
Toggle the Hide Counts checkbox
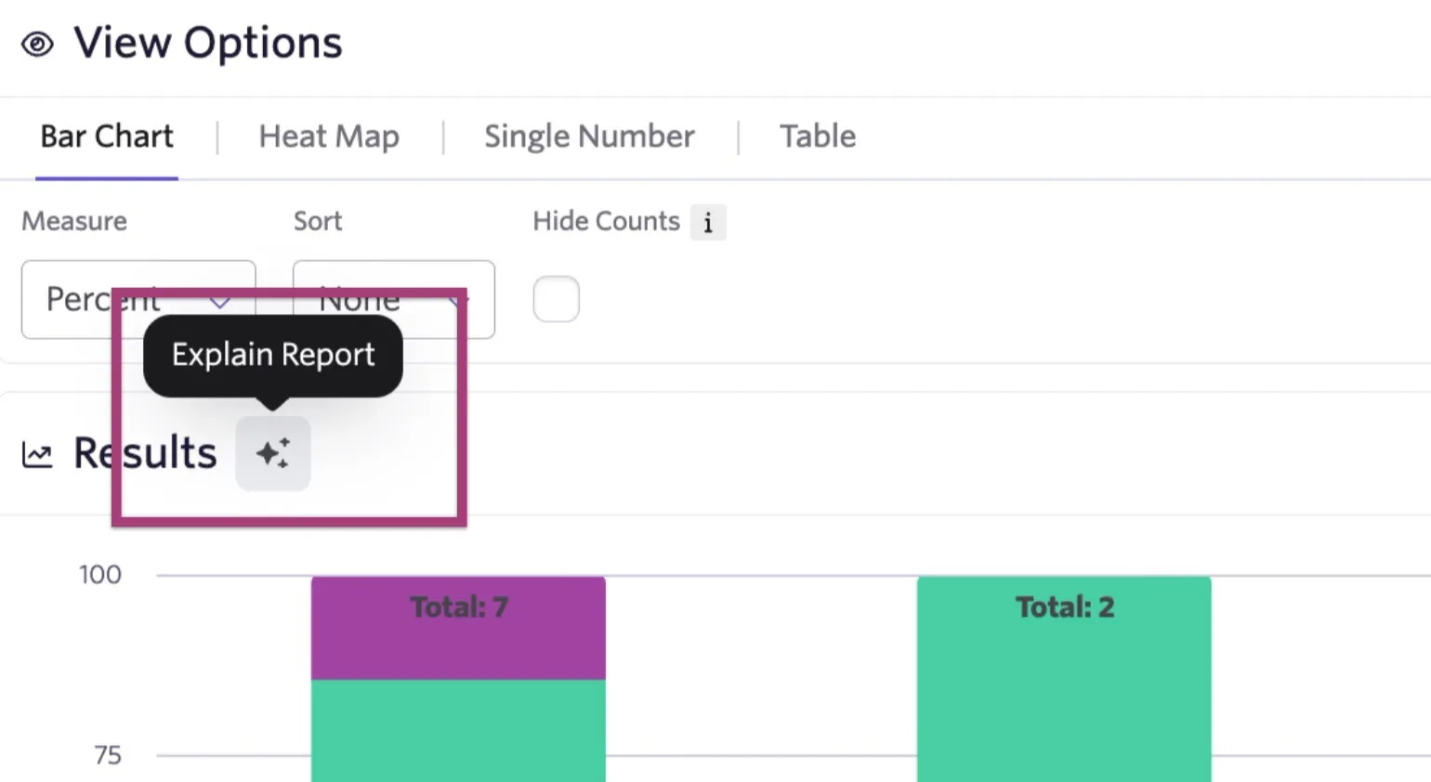tap(556, 299)
